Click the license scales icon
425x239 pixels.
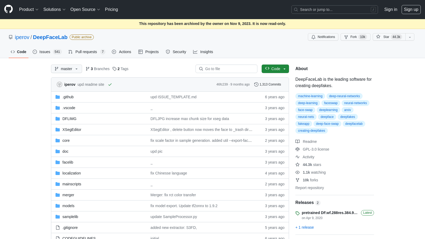(x=297, y=149)
